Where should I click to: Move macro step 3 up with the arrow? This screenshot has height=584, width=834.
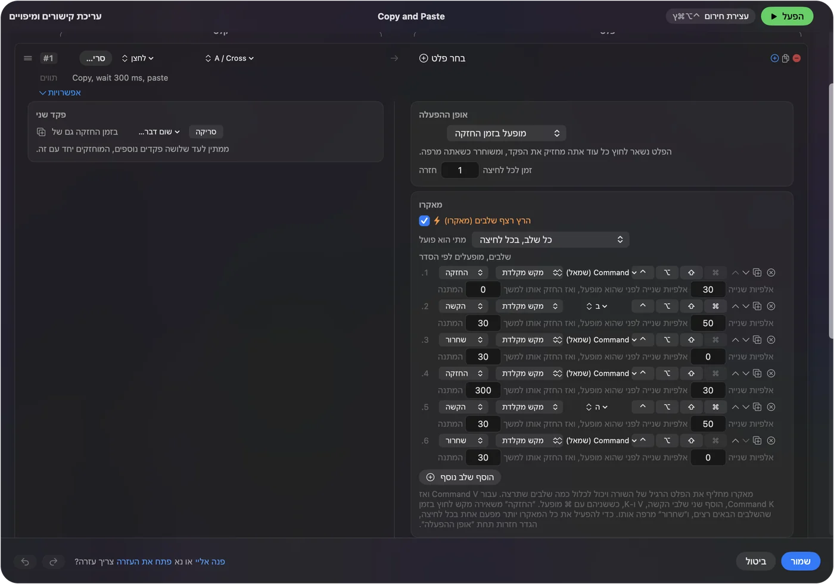point(735,340)
